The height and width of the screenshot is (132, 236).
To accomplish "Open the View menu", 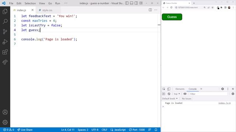I will pyautogui.click(x=42, y=3).
